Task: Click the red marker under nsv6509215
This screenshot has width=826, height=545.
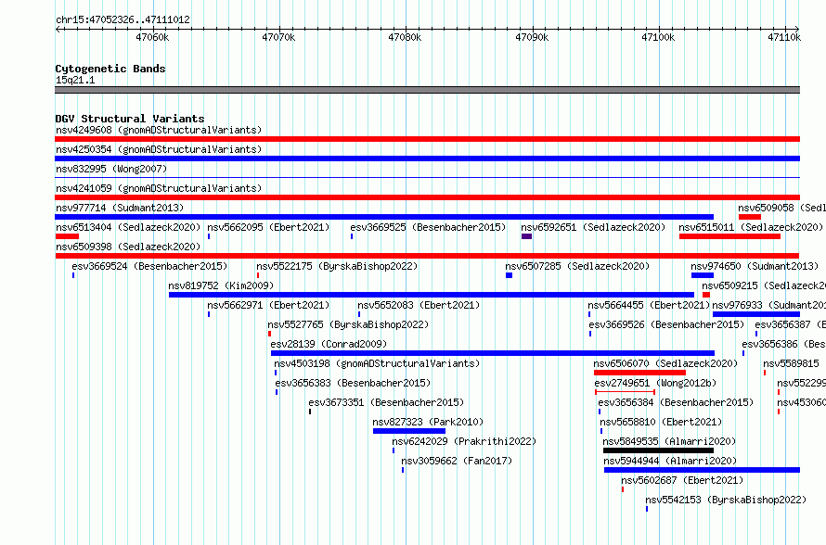Action: click(x=706, y=295)
